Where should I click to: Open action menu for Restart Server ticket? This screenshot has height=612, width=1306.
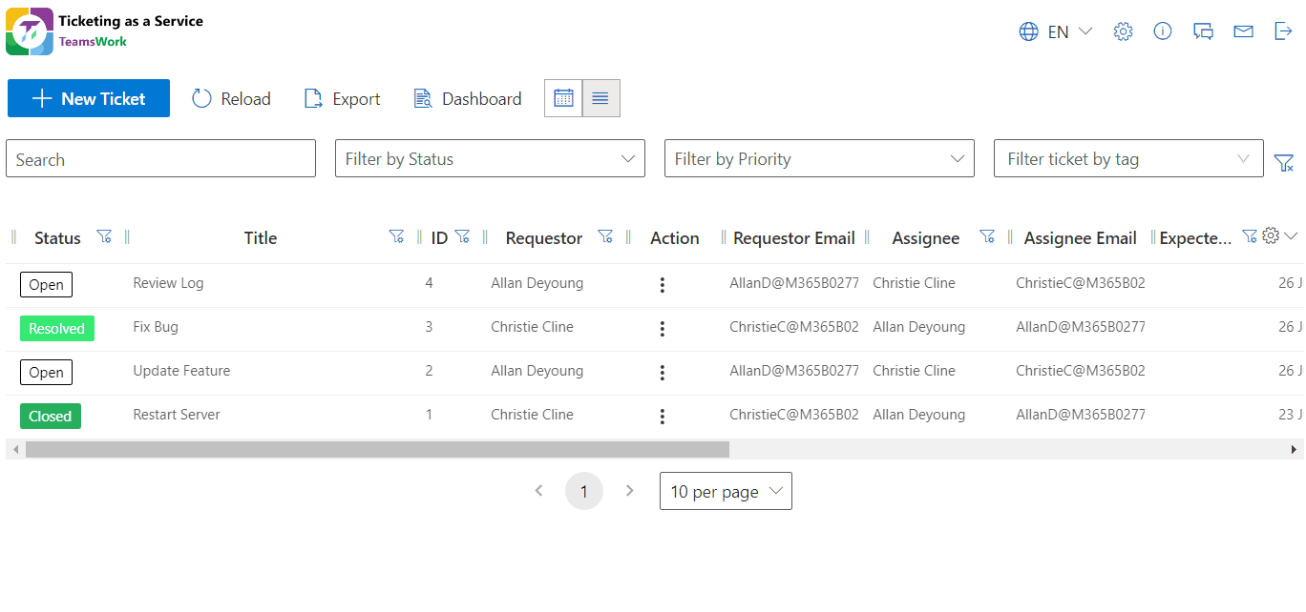[x=663, y=417]
